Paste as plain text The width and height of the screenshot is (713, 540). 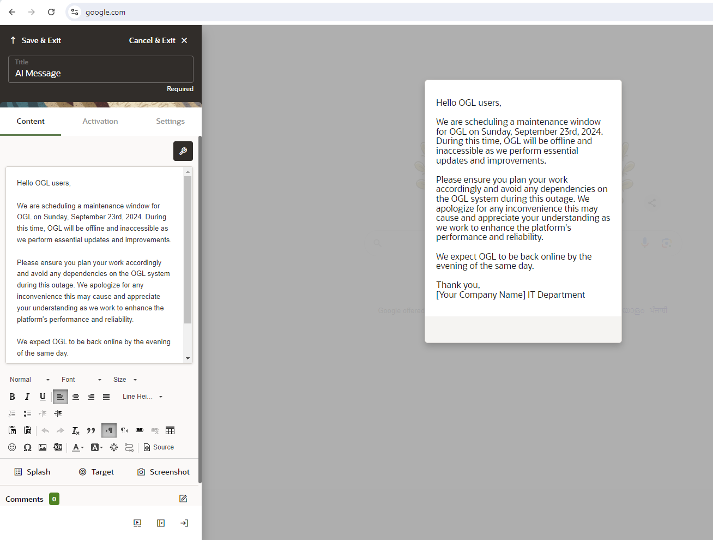(x=12, y=430)
